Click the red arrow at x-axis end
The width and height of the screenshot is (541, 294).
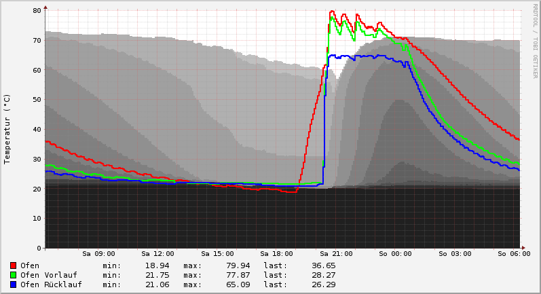(x=522, y=248)
